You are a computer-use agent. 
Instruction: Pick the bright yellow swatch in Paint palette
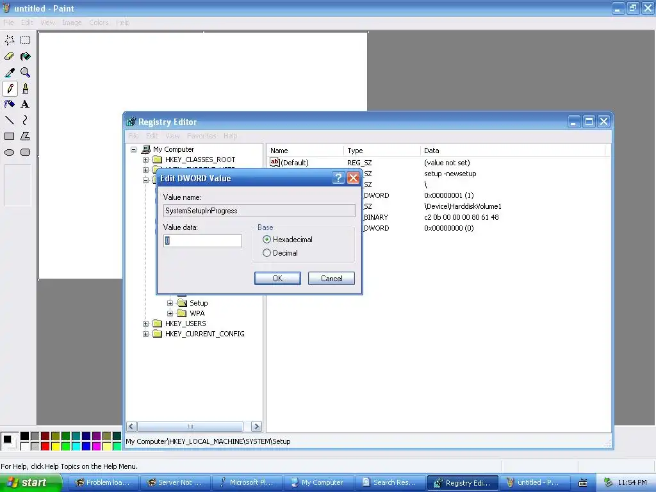tap(55, 447)
